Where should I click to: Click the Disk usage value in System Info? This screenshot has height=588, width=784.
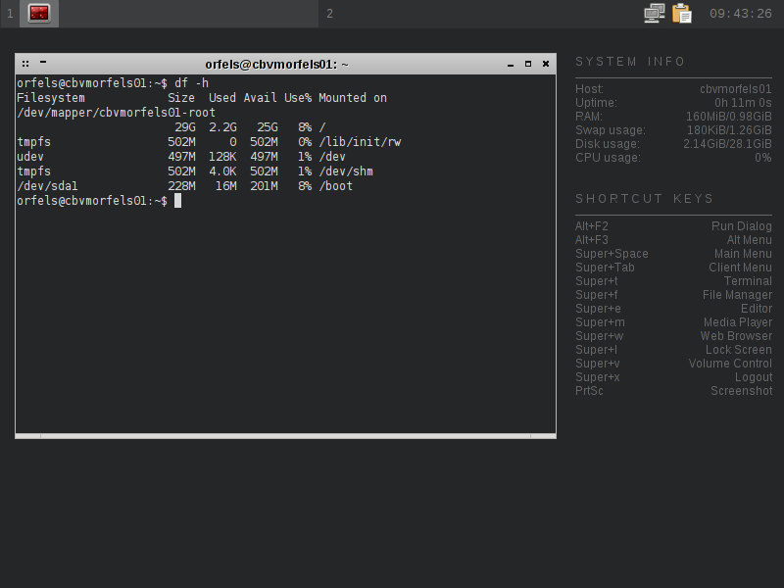point(727,144)
